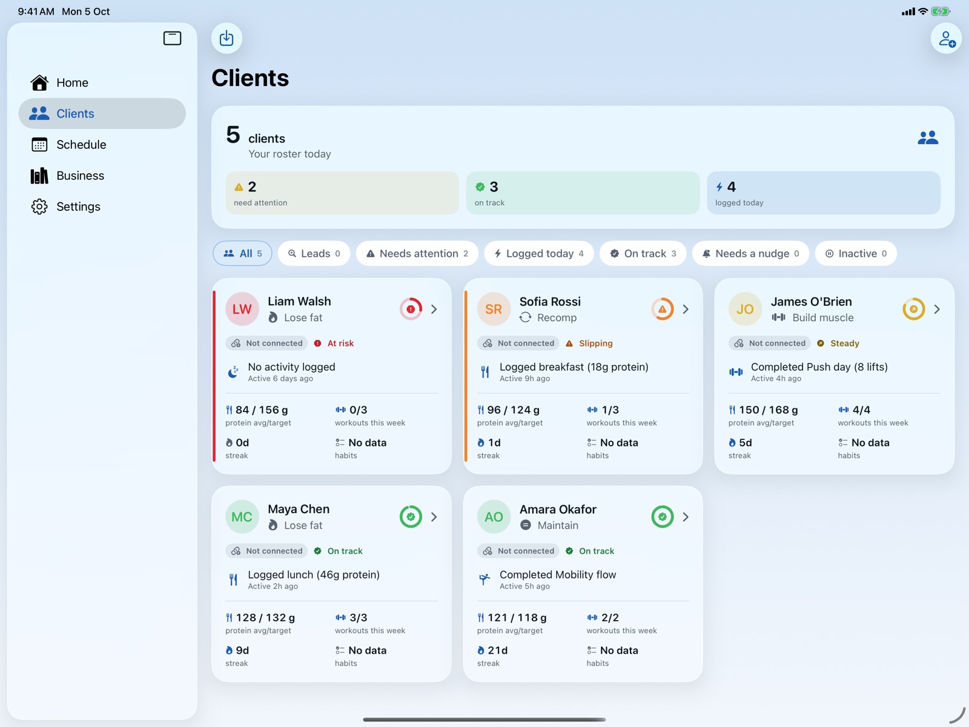
Task: Click the moon icon beside No activity logged
Action: click(x=233, y=372)
